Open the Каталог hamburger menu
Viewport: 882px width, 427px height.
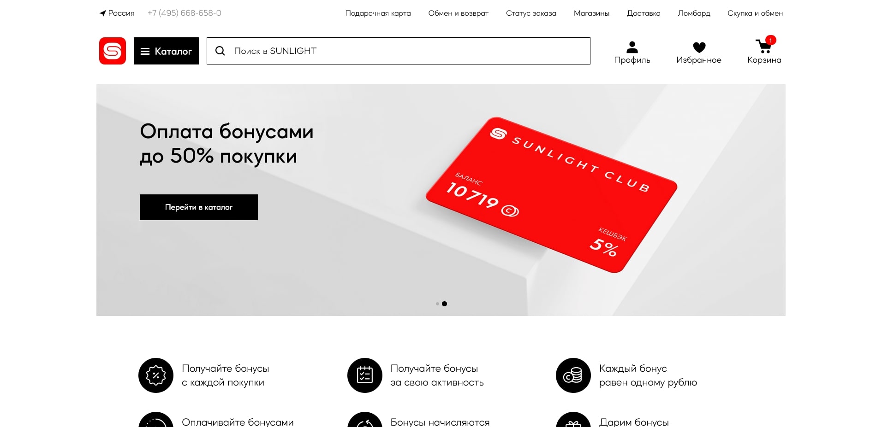166,51
